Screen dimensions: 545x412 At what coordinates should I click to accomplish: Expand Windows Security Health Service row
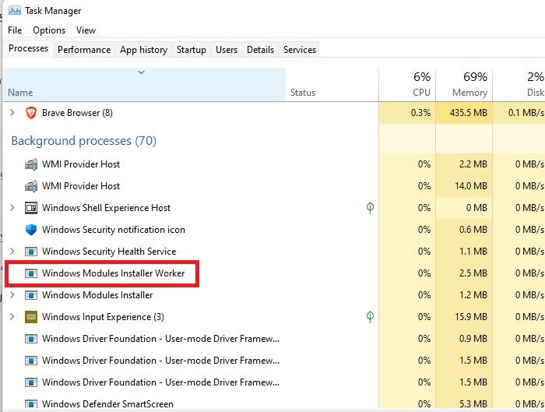click(12, 252)
